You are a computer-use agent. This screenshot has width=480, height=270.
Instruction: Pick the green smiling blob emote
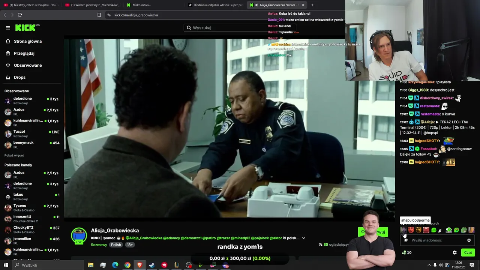(x=434, y=230)
